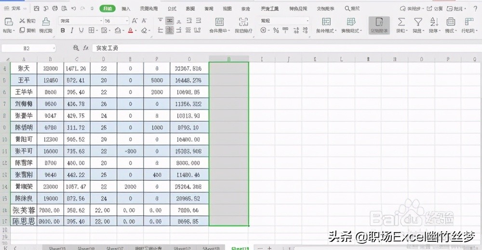This screenshot has height=250, width=482.
Task: Toggle middle vertical alignment
Action: [x=169, y=21]
